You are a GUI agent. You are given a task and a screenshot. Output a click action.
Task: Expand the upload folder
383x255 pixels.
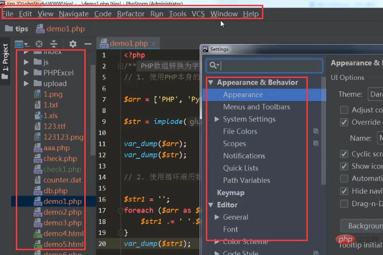26,83
